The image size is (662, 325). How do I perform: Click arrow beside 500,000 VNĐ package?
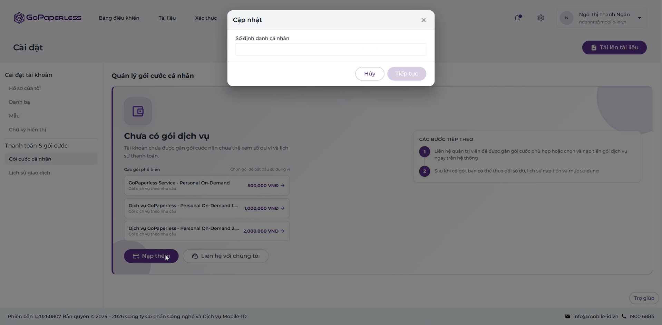click(283, 186)
